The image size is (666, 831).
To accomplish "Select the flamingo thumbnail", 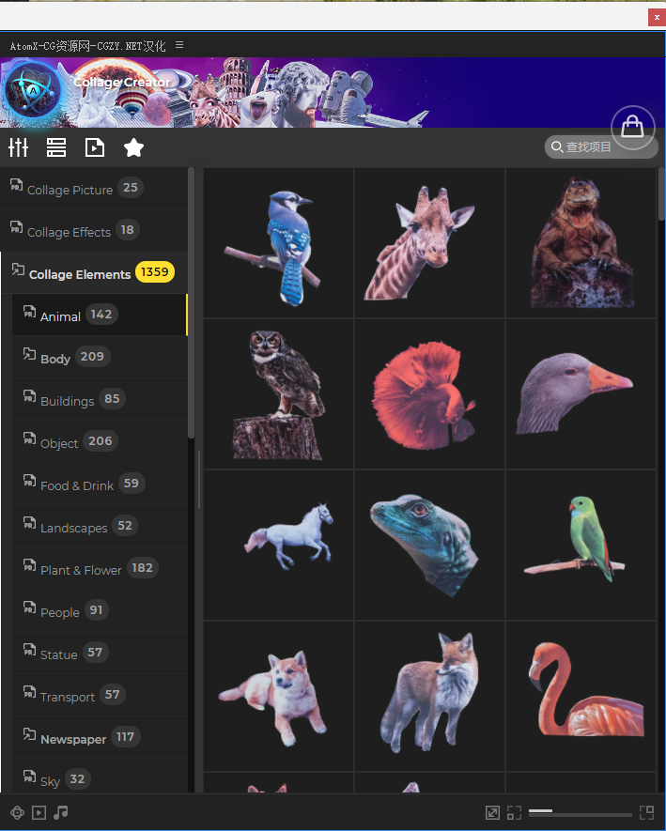I will 581,697.
